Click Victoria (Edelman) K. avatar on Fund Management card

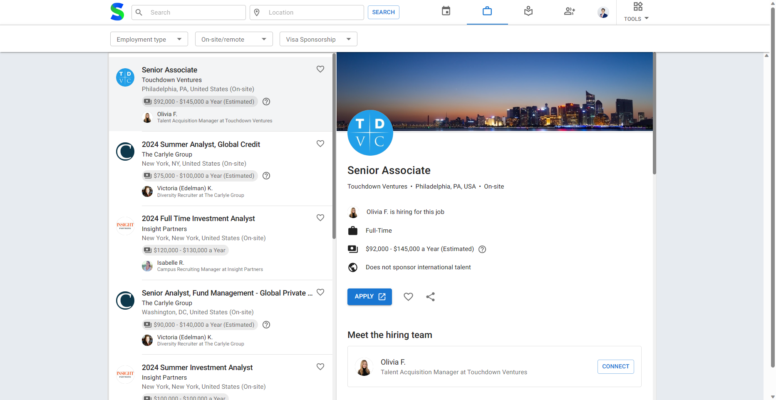(x=147, y=340)
